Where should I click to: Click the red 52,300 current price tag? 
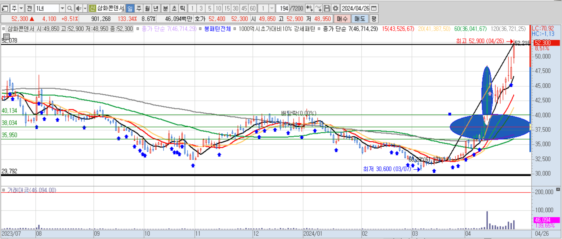[x=547, y=43]
